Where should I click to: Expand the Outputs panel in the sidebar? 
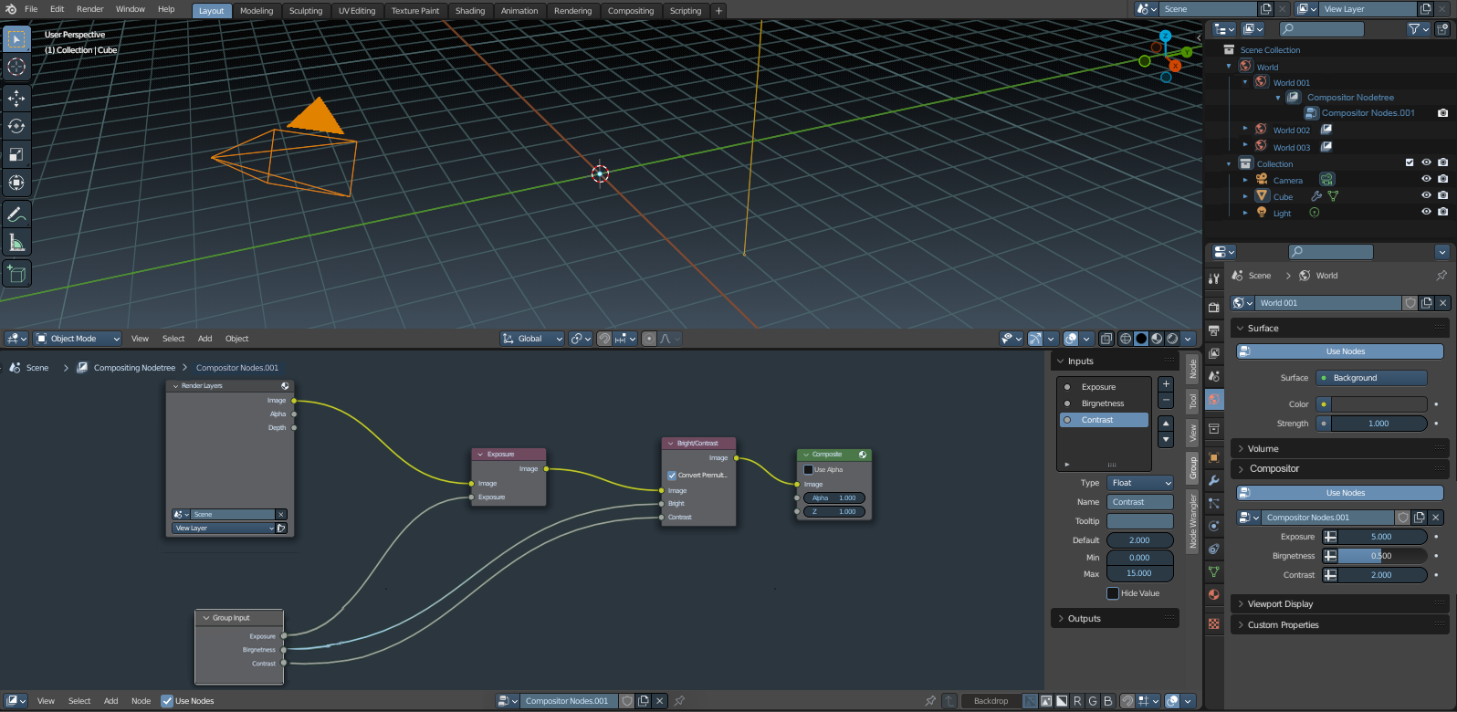(1116, 619)
